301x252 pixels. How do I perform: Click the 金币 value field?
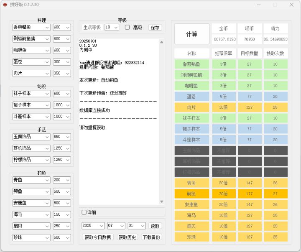click(x=224, y=39)
